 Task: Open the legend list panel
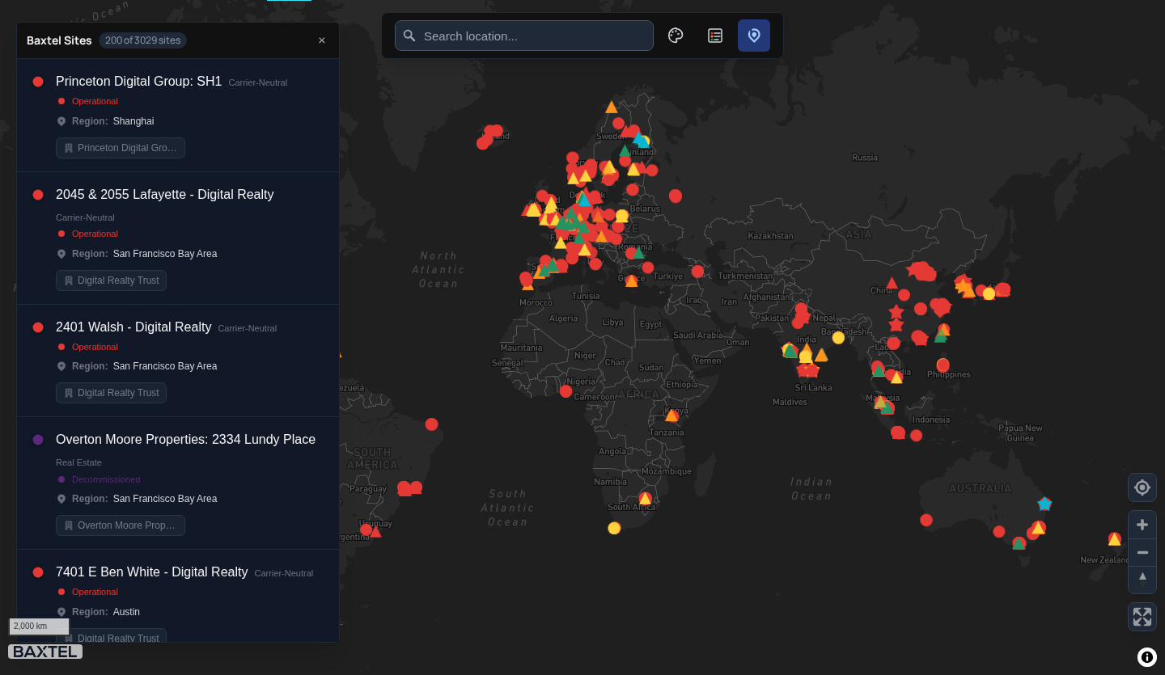coord(715,36)
